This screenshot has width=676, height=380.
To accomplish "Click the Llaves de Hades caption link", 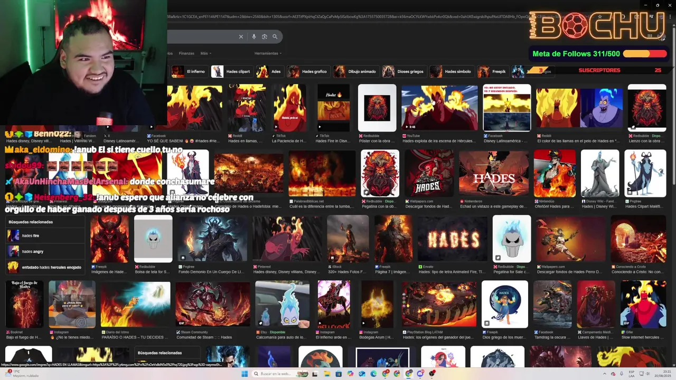I will click(596, 337).
